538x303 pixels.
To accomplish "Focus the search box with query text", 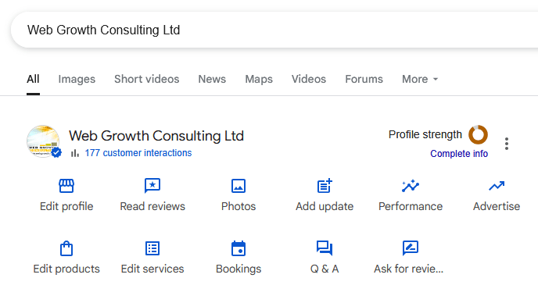I will (x=274, y=30).
